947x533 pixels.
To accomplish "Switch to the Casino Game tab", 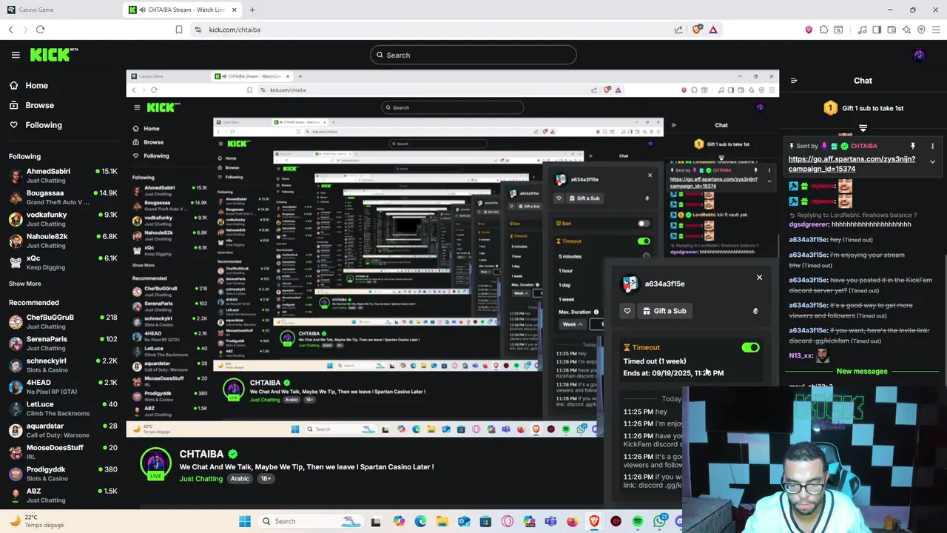I will click(x=59, y=10).
